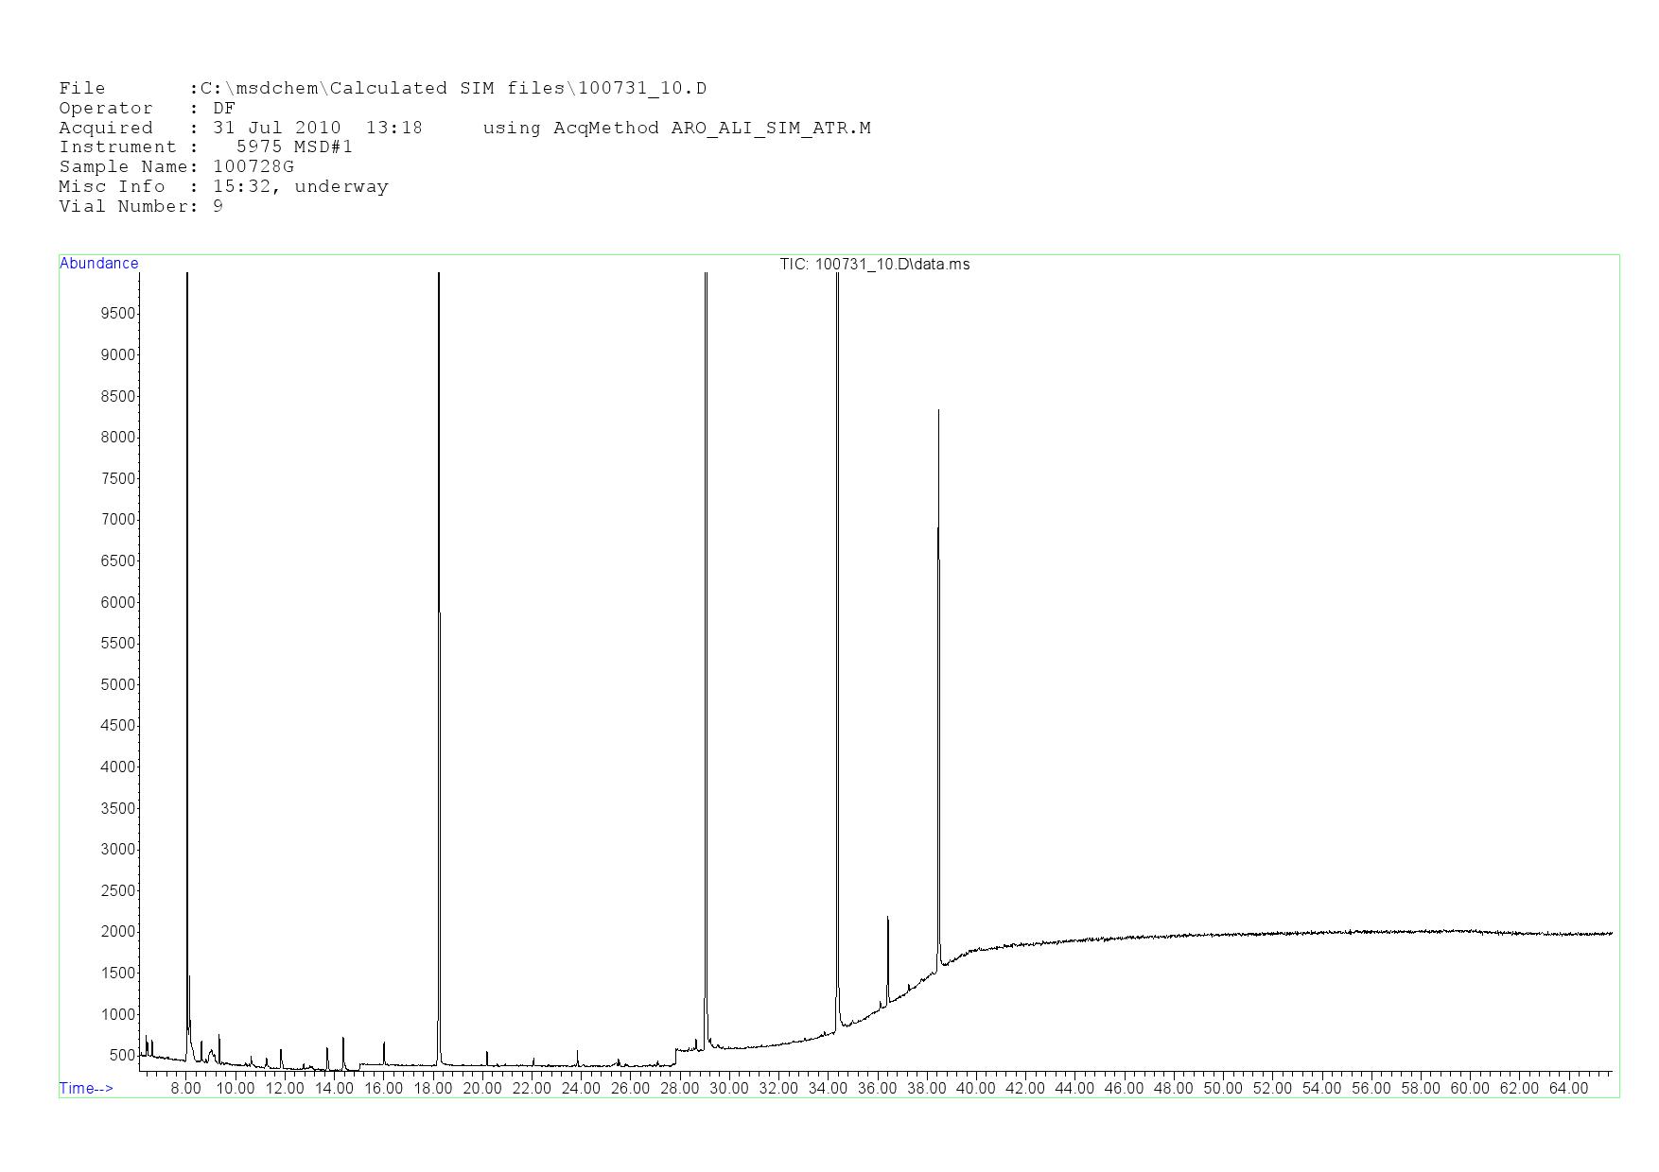
Task: Click the TIC: 100731_10.D\data.ms chart title
Action: coord(874,264)
